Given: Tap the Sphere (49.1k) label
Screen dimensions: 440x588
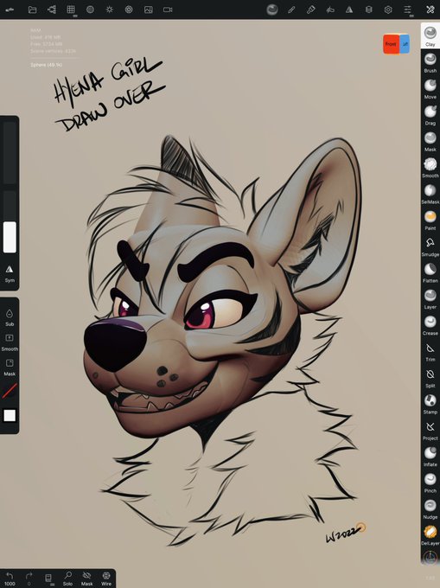Looking at the screenshot, I should (46, 65).
